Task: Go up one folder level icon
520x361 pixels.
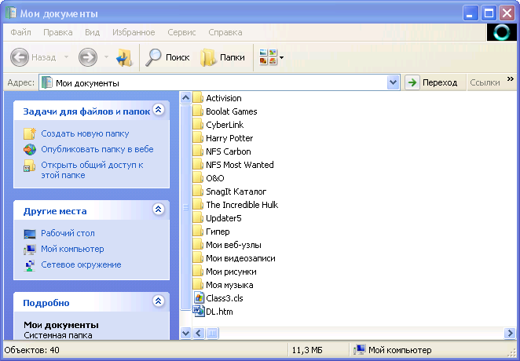Action: coord(124,57)
